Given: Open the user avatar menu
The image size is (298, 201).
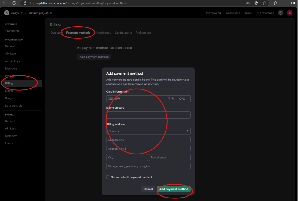Looking at the screenshot, I should tap(290, 13).
